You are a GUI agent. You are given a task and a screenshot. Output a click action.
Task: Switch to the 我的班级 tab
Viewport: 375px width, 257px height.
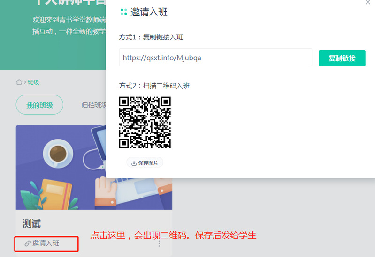tap(39, 105)
